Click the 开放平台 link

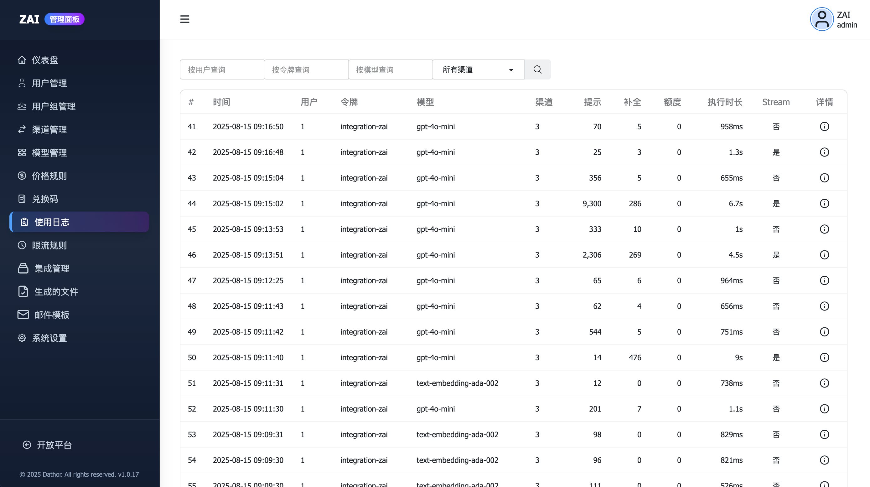[54, 445]
